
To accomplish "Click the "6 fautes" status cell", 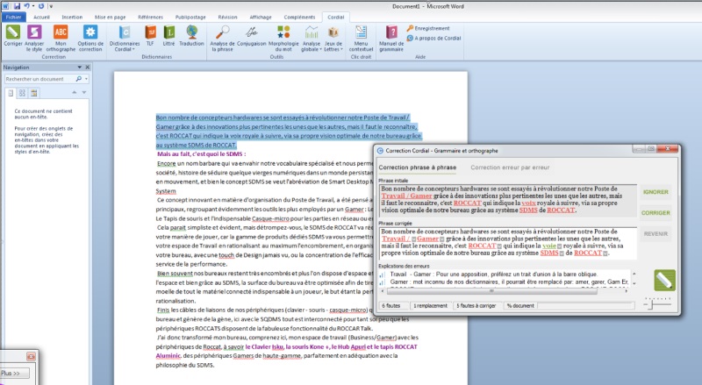I will [x=393, y=306].
